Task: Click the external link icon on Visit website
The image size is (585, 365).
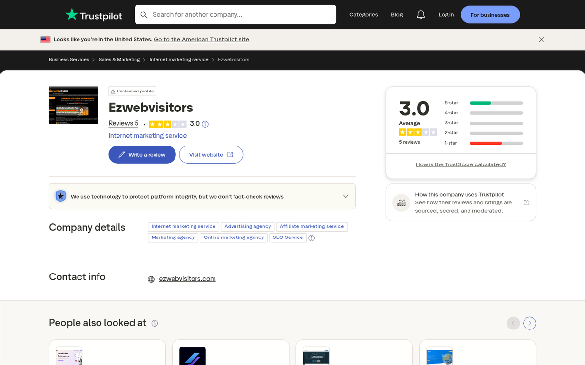Action: [229, 154]
